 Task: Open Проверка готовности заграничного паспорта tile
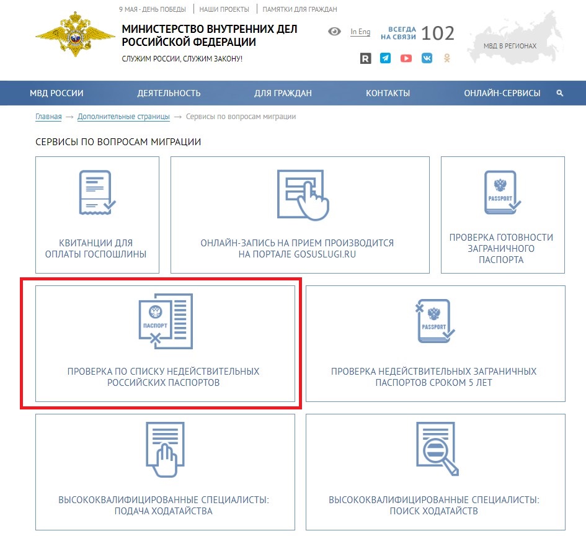tap(502, 215)
